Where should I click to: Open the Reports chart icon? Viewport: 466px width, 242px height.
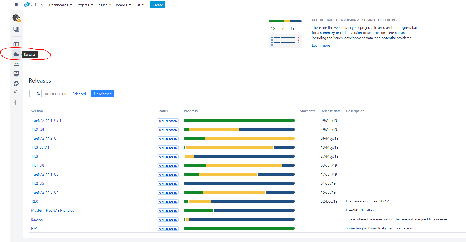[x=16, y=64]
